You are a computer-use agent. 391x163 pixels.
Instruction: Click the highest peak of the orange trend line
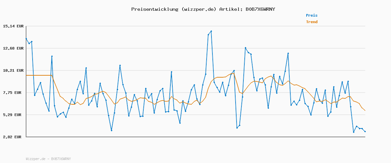[x=233, y=73]
